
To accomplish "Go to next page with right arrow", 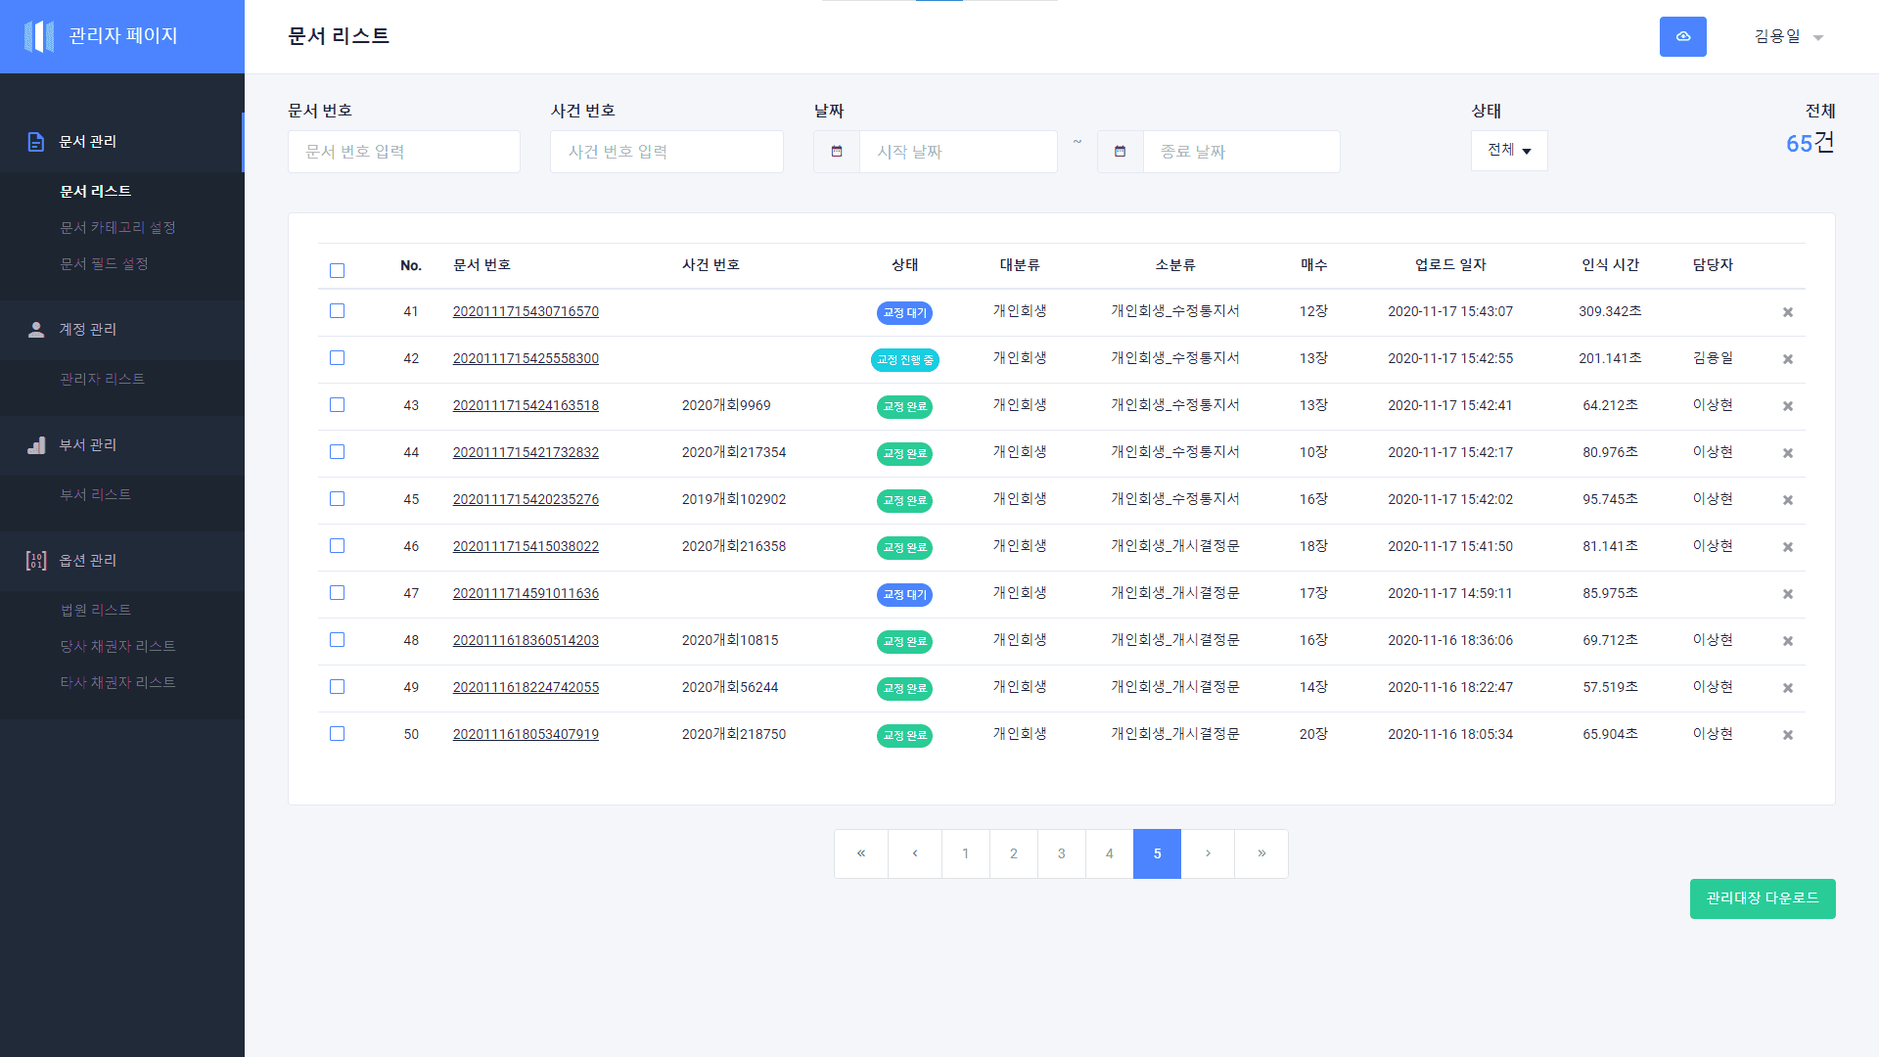I will tap(1208, 853).
